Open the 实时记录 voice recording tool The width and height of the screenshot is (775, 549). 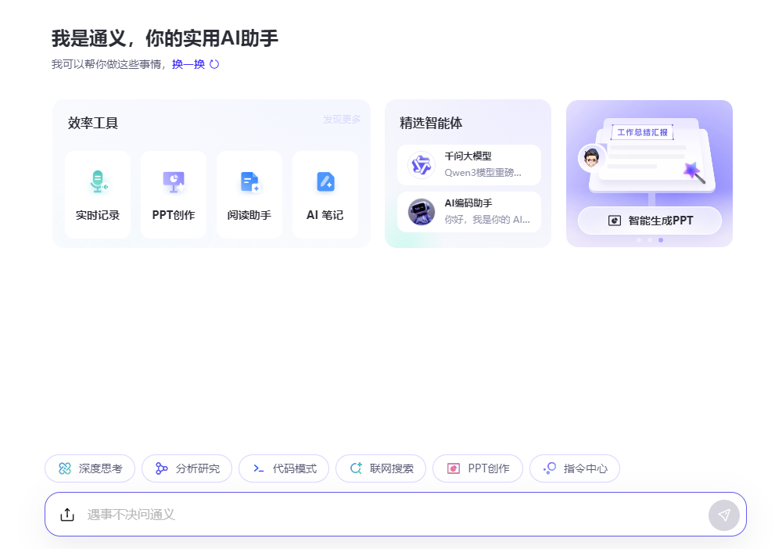point(98,194)
